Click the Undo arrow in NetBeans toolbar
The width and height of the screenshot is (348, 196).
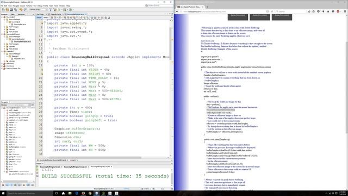tap(21, 10)
